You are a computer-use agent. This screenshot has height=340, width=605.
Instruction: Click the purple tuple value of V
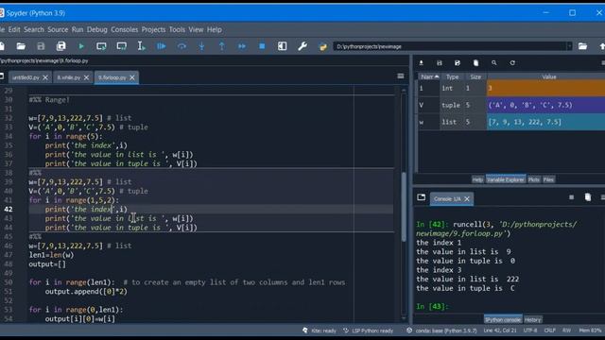(546, 105)
